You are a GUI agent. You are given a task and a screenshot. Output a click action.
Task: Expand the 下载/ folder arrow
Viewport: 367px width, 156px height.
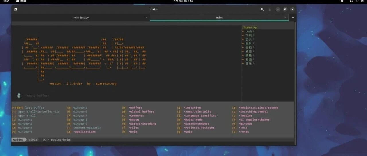(243, 36)
